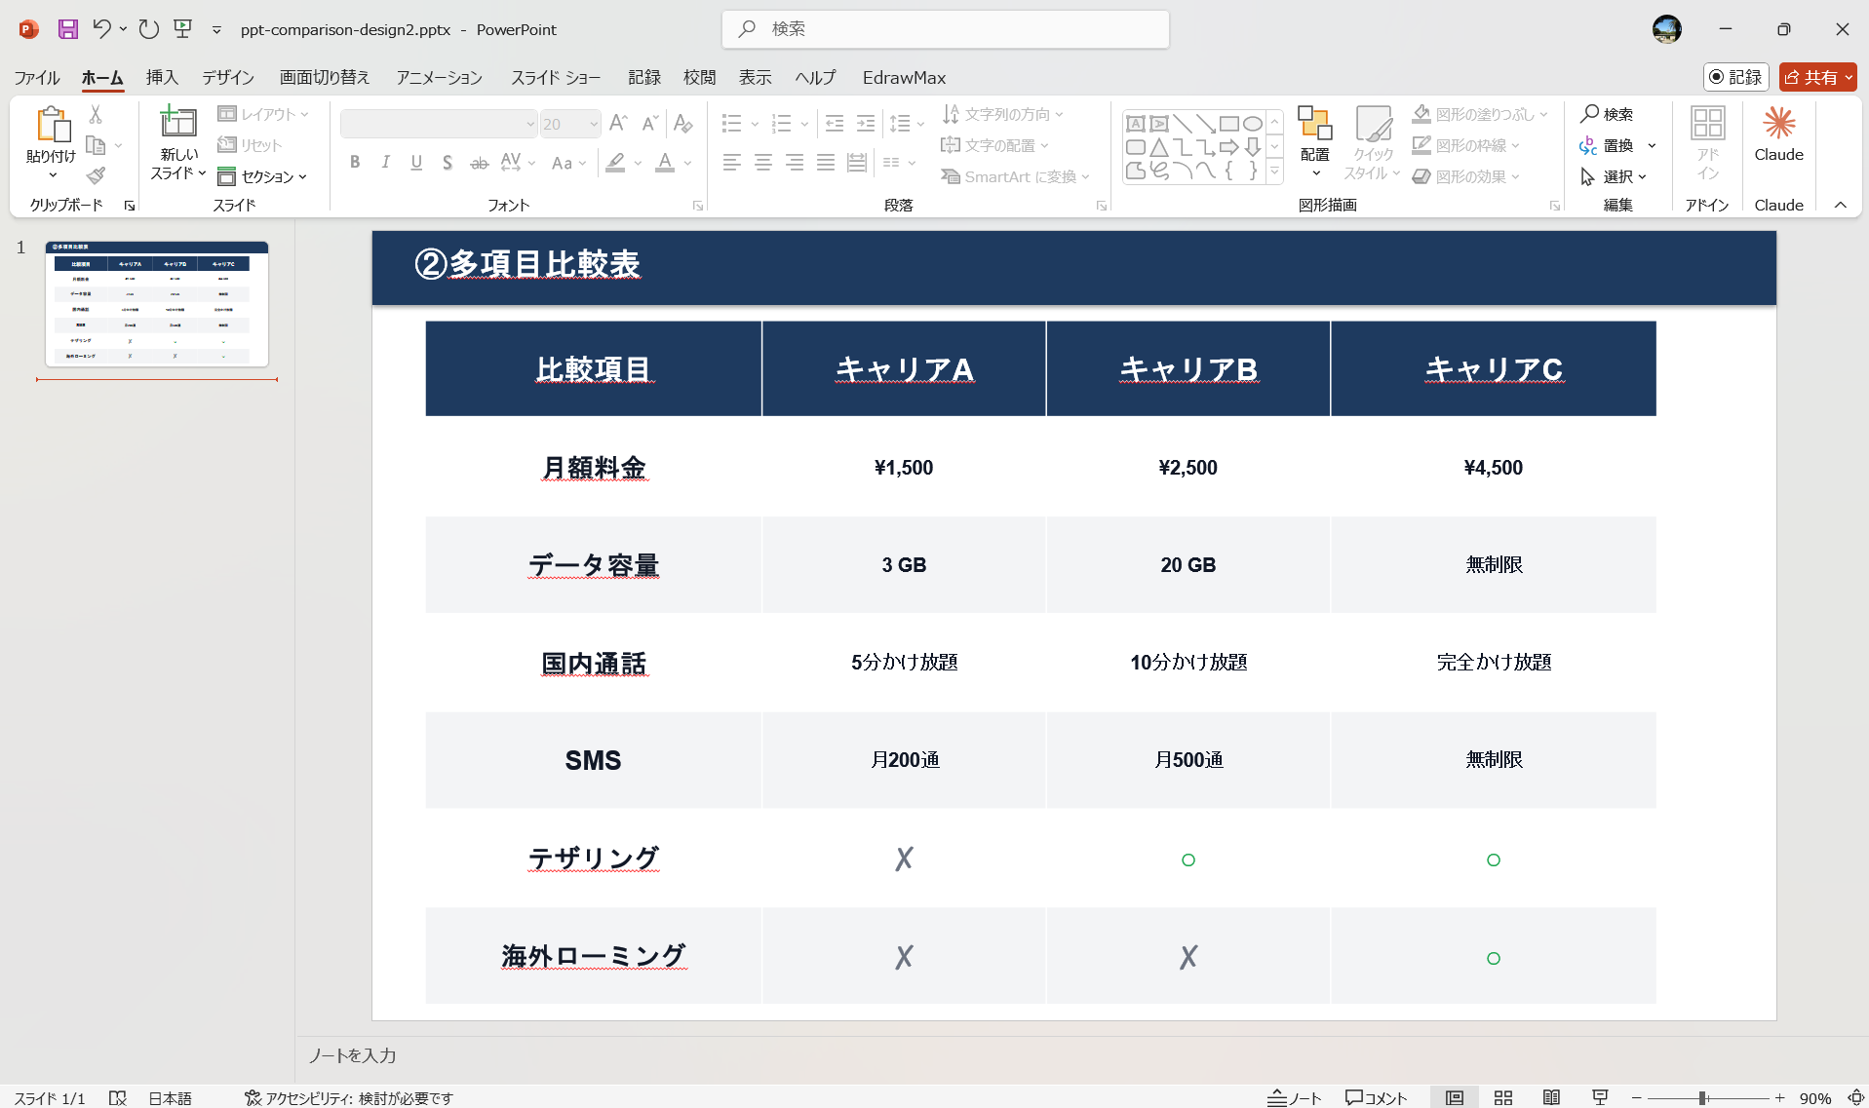This screenshot has width=1869, height=1108.
Task: Click the Paste (貼り付け) clipboard icon
Action: point(52,124)
